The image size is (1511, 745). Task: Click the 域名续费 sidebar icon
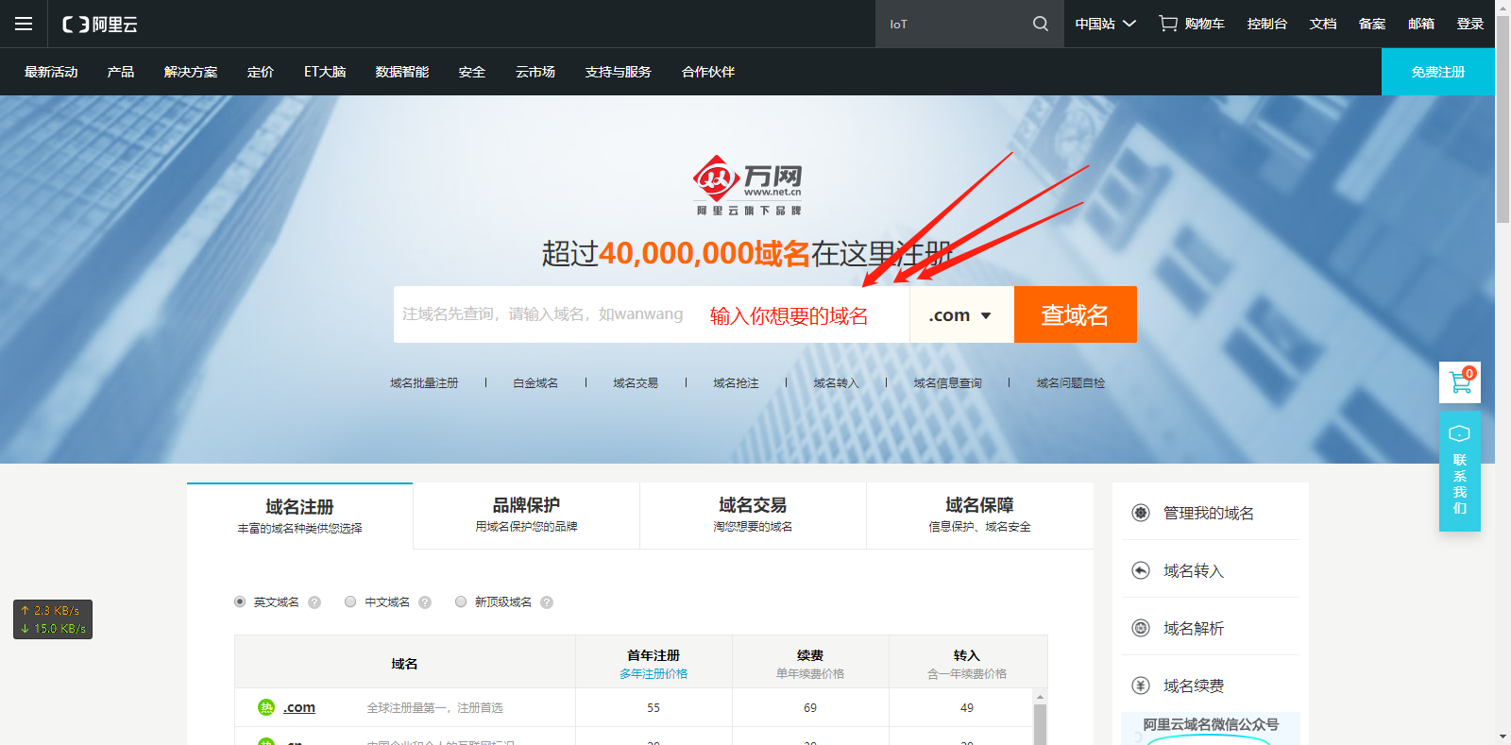[x=1141, y=686]
